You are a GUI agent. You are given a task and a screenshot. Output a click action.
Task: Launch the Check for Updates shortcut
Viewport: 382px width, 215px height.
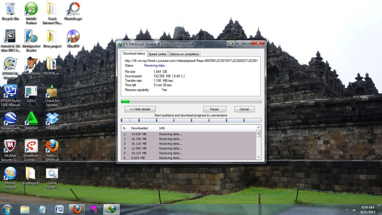click(52, 96)
